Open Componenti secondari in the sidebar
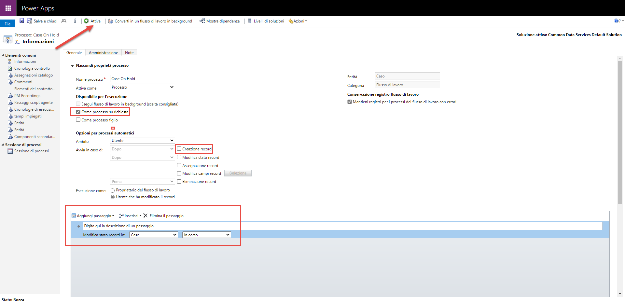This screenshot has height=305, width=625. tap(35, 137)
